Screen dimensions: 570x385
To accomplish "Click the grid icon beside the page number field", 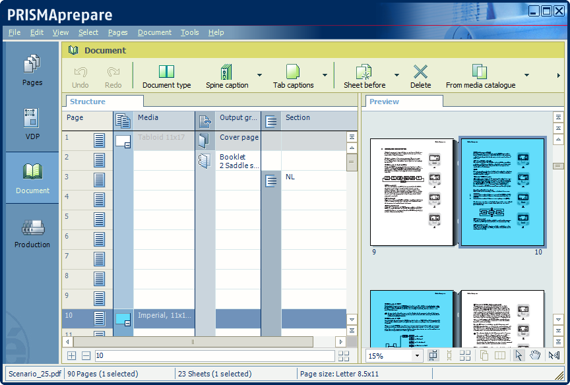I will [x=344, y=355].
